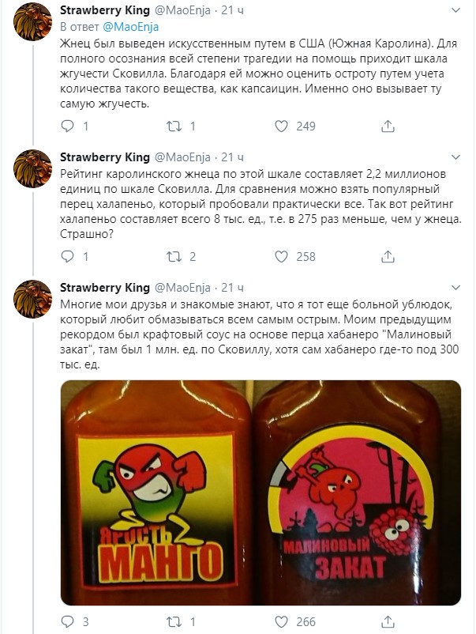
Task: Reply to the tweet with sauce photo
Action: coord(68,621)
